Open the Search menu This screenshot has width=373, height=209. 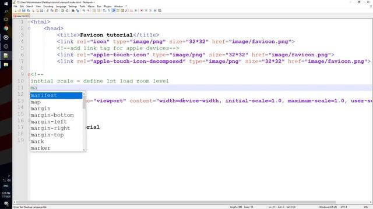(30, 6)
